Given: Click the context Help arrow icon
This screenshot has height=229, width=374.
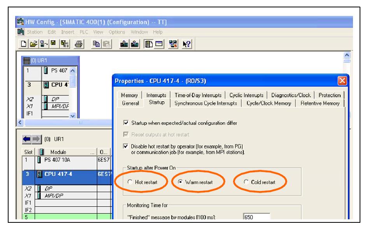Looking at the screenshot, I should 186,44.
